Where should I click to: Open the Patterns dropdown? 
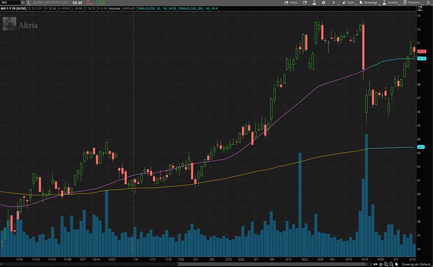[x=412, y=2]
